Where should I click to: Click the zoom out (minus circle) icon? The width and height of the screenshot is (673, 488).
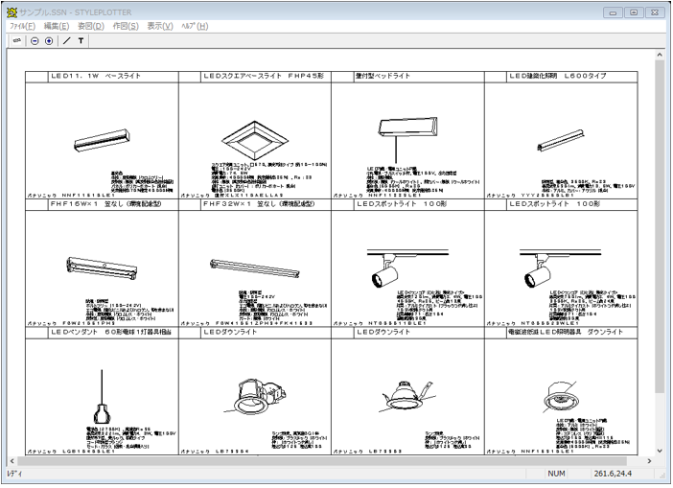click(x=35, y=41)
